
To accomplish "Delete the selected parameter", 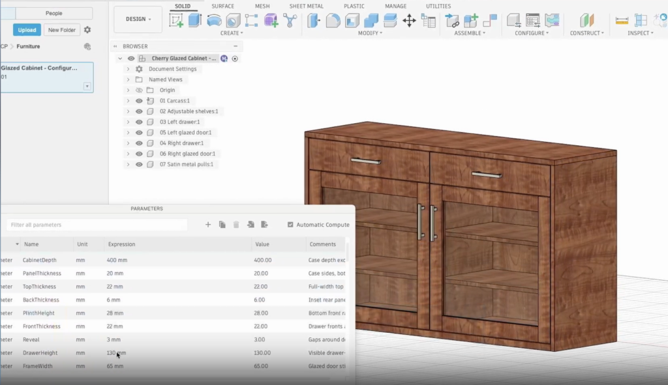I will click(236, 225).
